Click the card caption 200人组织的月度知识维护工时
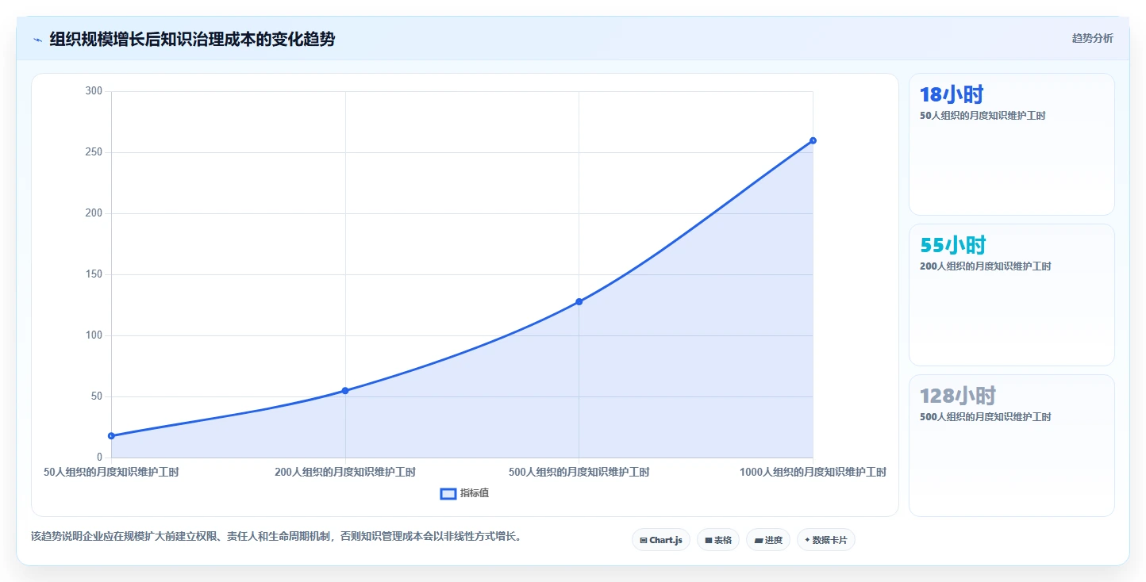Screen dimensions: 1146x582 coord(985,266)
